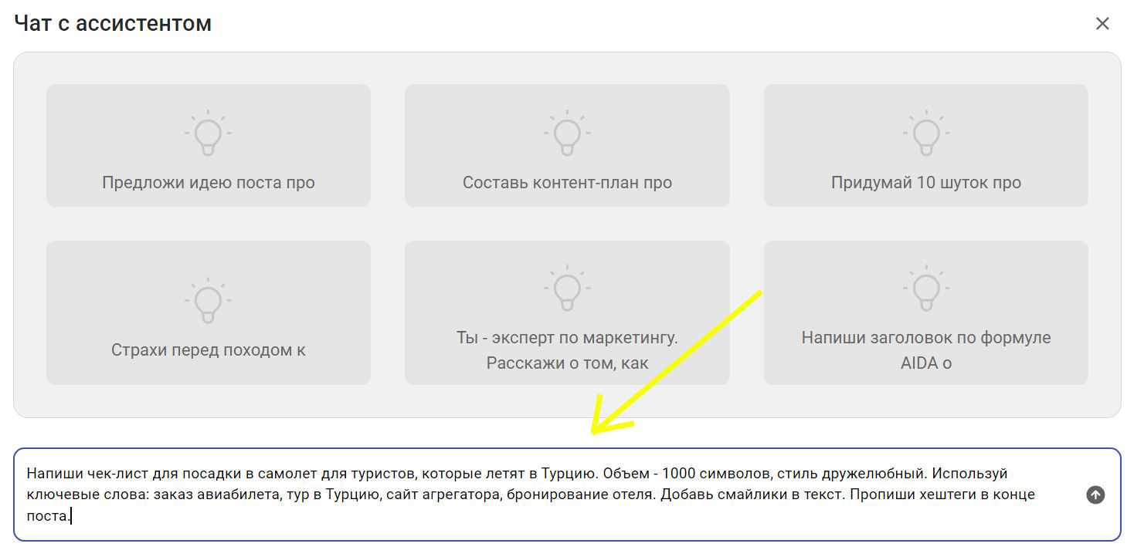This screenshot has width=1134, height=557.
Task: Choose the 'Составь контент-план про' suggestion card
Action: (567, 145)
